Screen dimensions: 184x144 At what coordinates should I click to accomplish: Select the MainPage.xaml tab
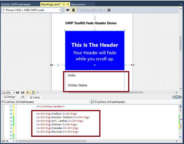pos(51,5)
